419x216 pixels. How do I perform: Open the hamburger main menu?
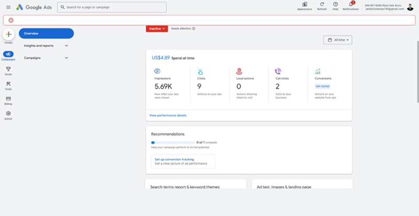click(x=8, y=7)
